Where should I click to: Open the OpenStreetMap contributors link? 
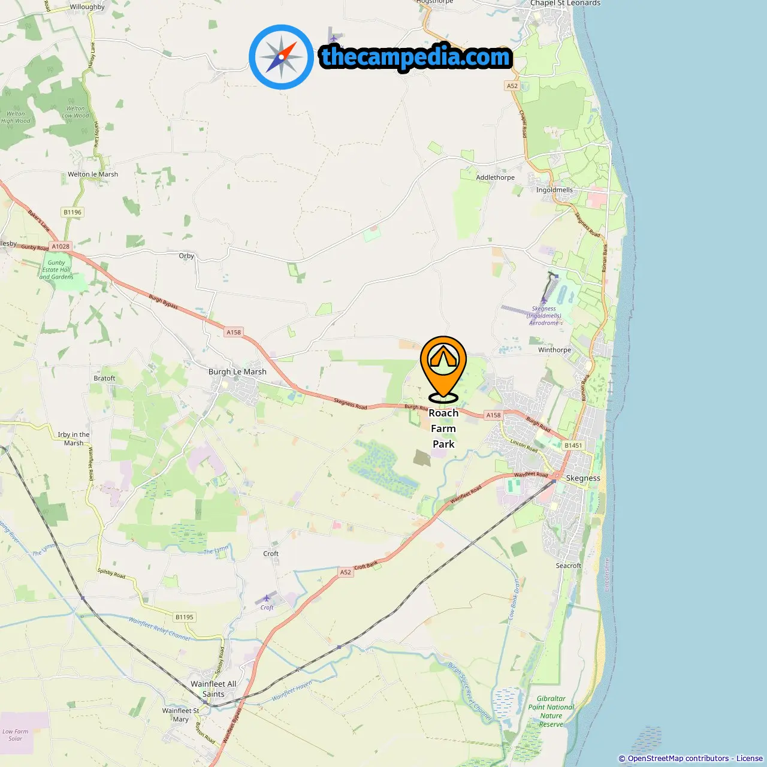pyautogui.click(x=678, y=759)
